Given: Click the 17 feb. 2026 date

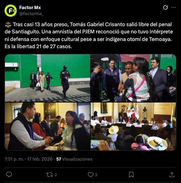Looking at the screenshot, I should point(40,159).
